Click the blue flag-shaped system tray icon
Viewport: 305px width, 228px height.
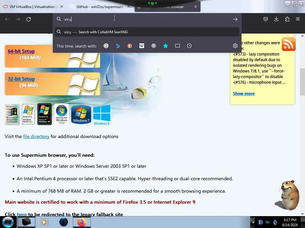click(260, 222)
